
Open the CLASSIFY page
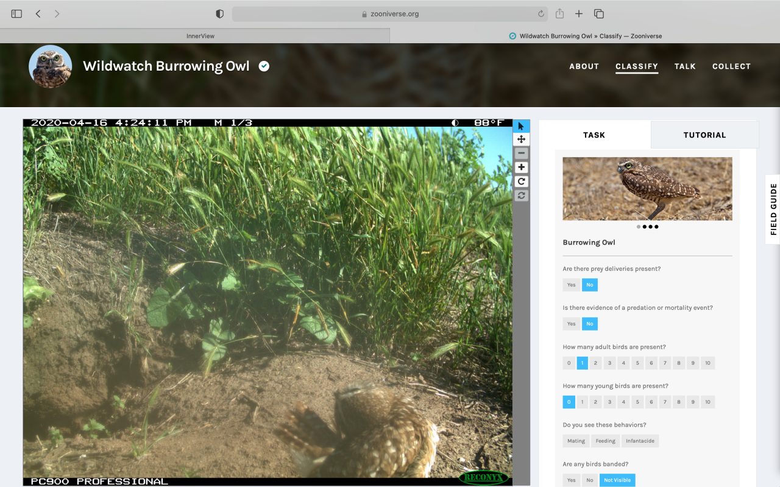637,66
